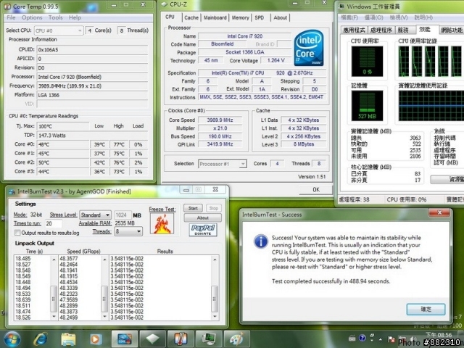
Task: Click IntelBurnTest title bar icon
Action: click(x=12, y=191)
